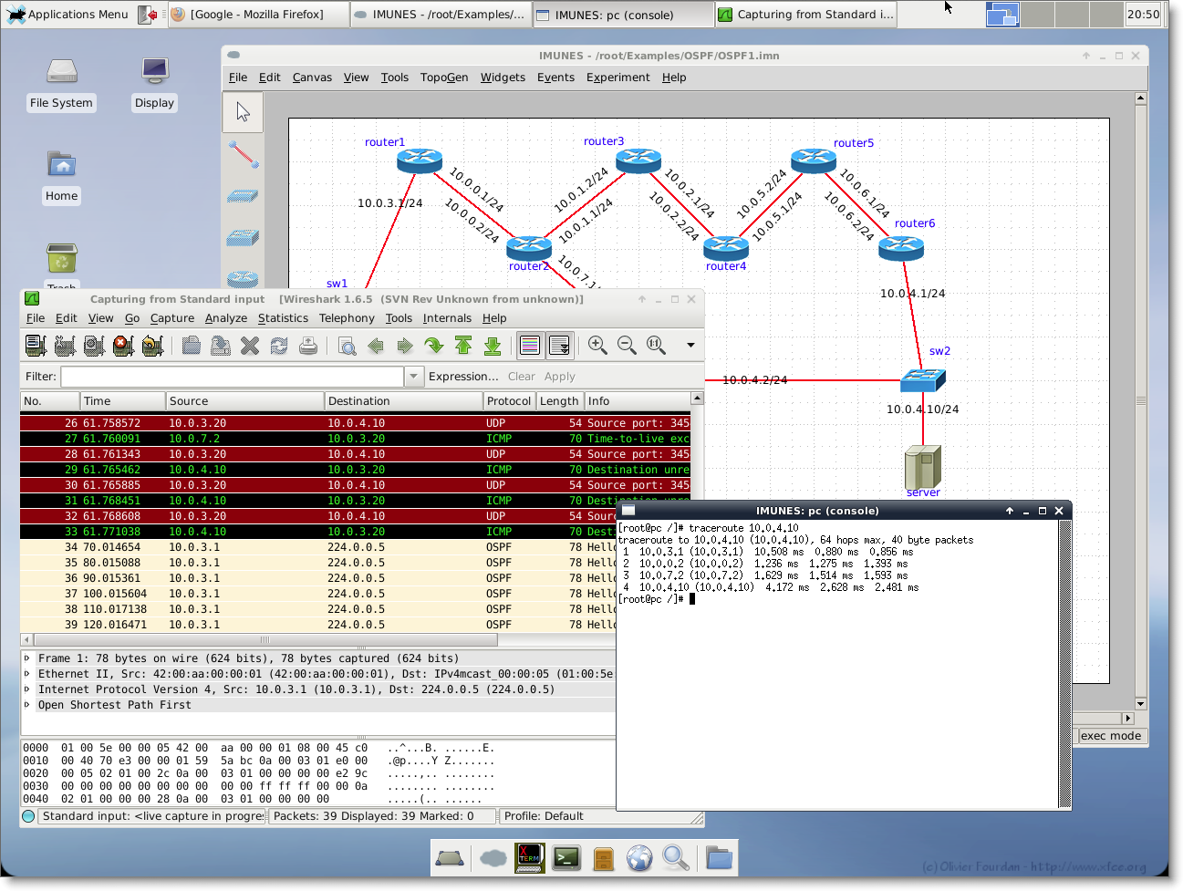Image resolution: width=1183 pixels, height=891 pixels.
Task: Click router5 node on canvas
Action: click(x=814, y=161)
